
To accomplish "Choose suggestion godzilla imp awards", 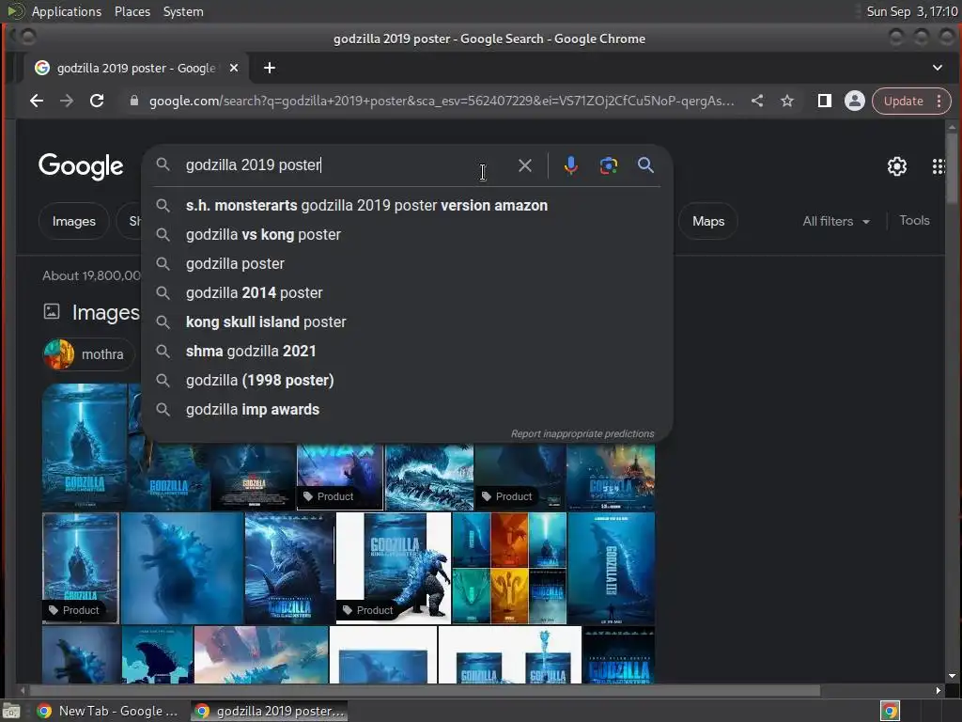I will (x=407, y=410).
